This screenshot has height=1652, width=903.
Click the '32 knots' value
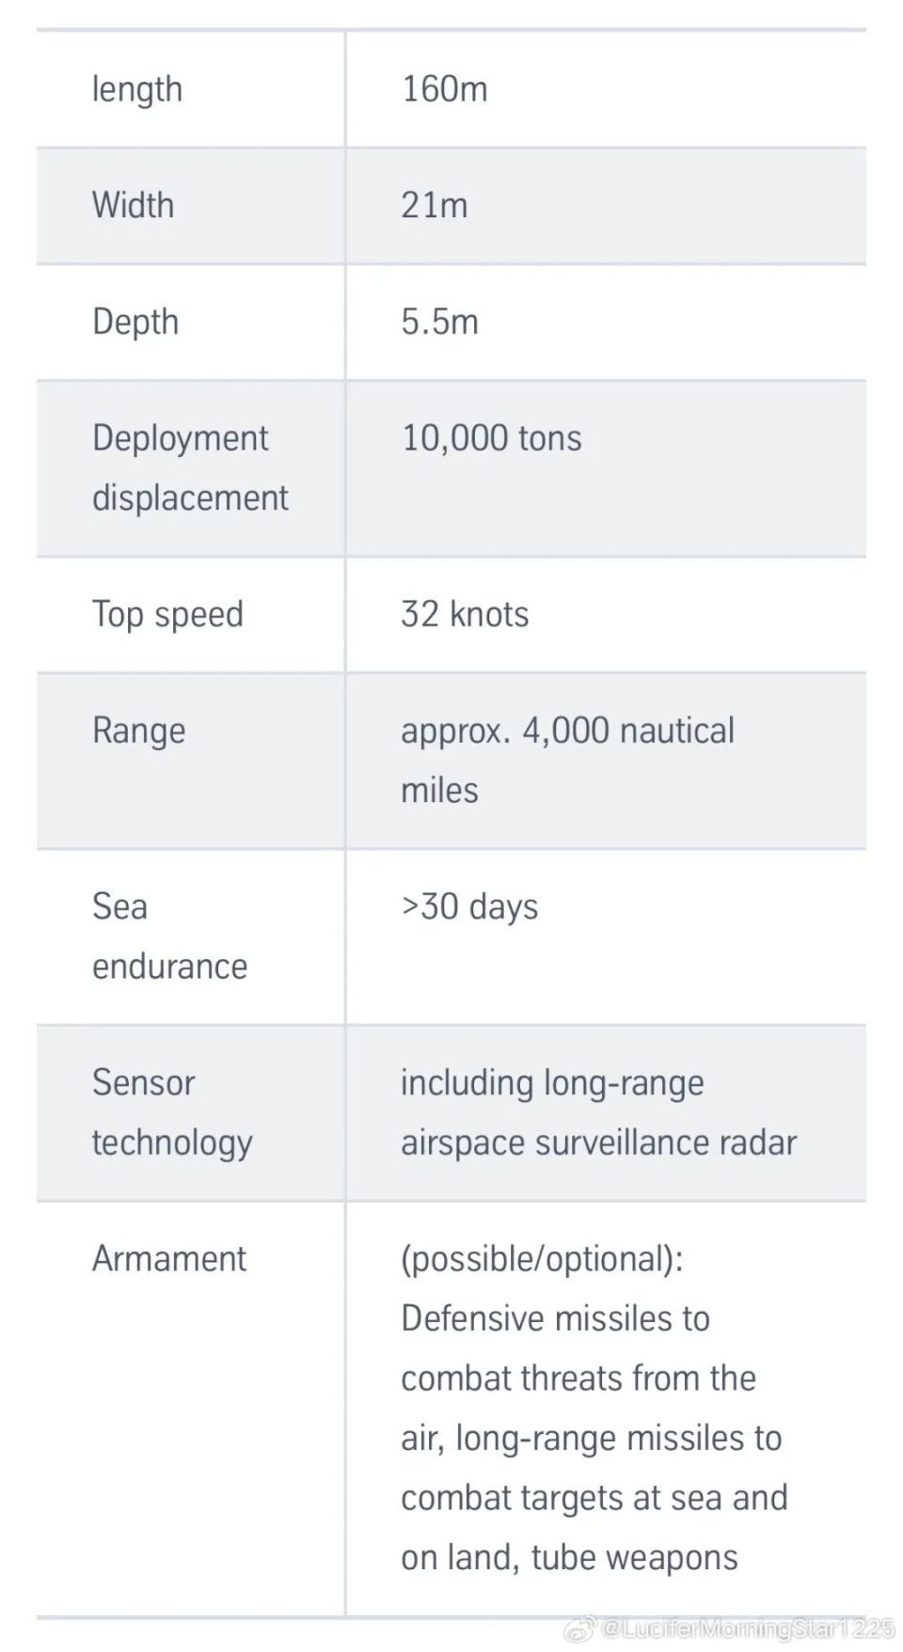click(466, 615)
